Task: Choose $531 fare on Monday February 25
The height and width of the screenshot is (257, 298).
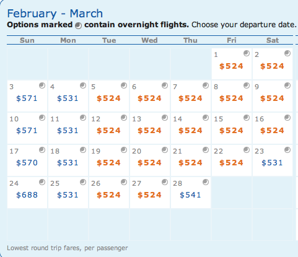Action: coord(68,195)
